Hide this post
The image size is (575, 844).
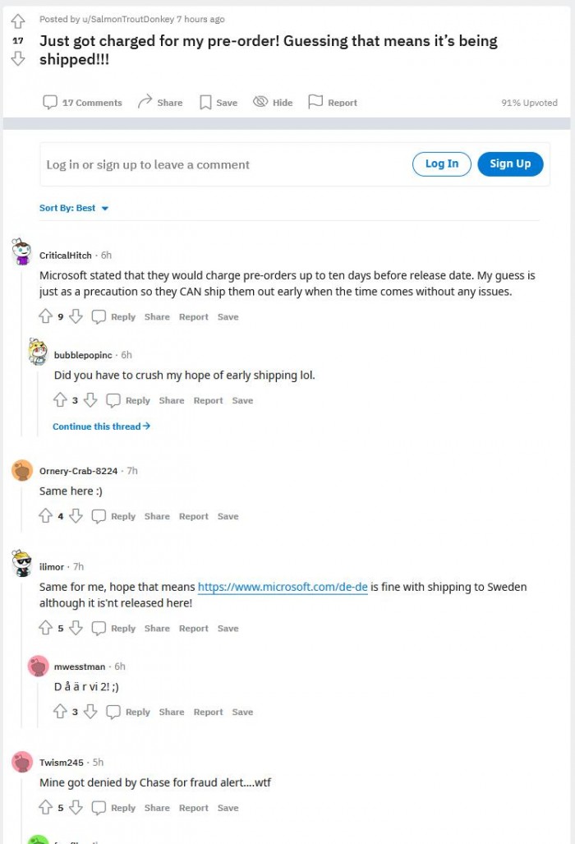(x=273, y=103)
